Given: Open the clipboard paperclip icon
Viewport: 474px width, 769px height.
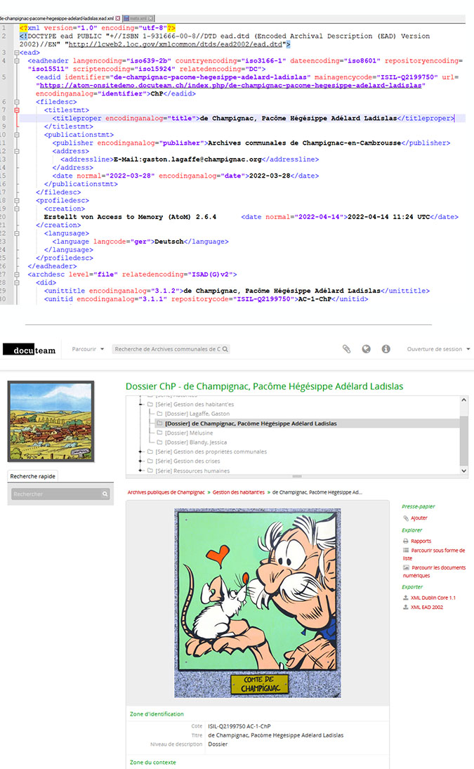Looking at the screenshot, I should point(347,349).
